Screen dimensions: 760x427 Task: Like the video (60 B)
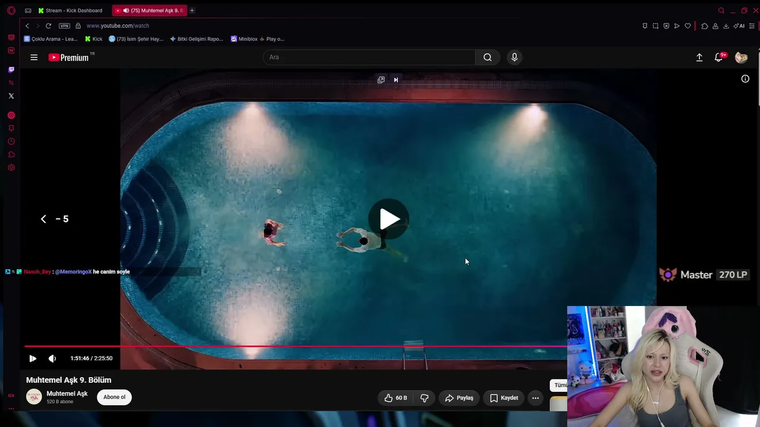coord(395,398)
